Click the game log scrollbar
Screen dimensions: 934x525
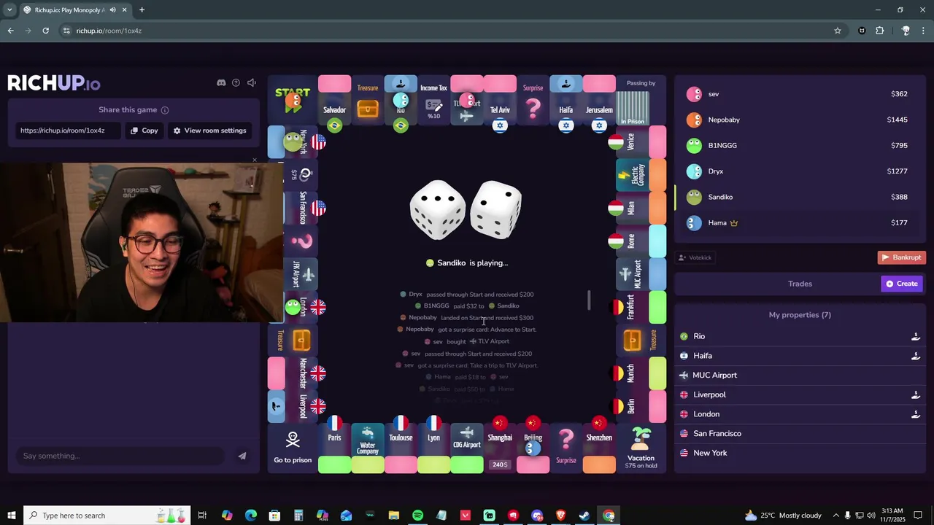589,300
